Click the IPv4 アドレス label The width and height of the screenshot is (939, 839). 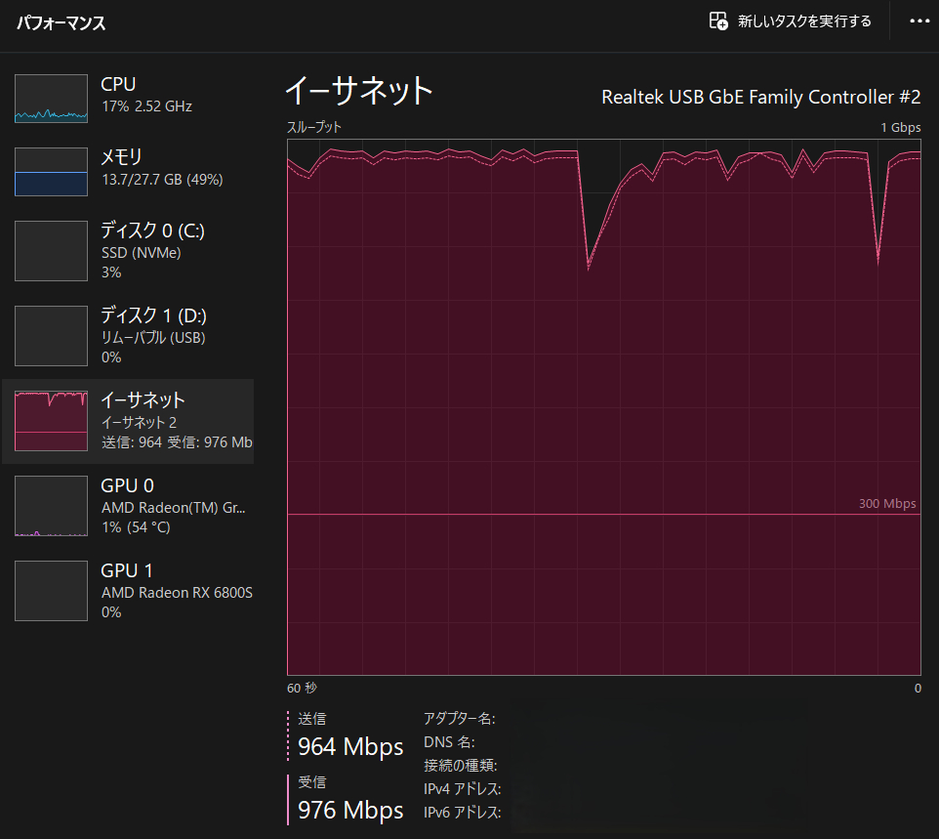click(462, 789)
